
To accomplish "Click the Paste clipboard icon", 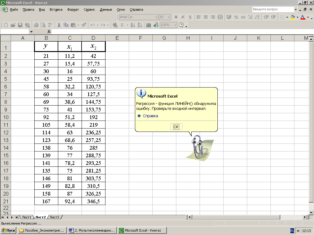I will point(73,25).
